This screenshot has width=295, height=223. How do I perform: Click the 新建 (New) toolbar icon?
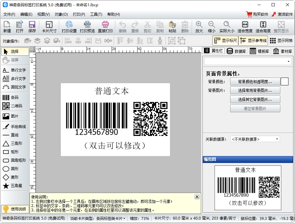(x=7, y=27)
